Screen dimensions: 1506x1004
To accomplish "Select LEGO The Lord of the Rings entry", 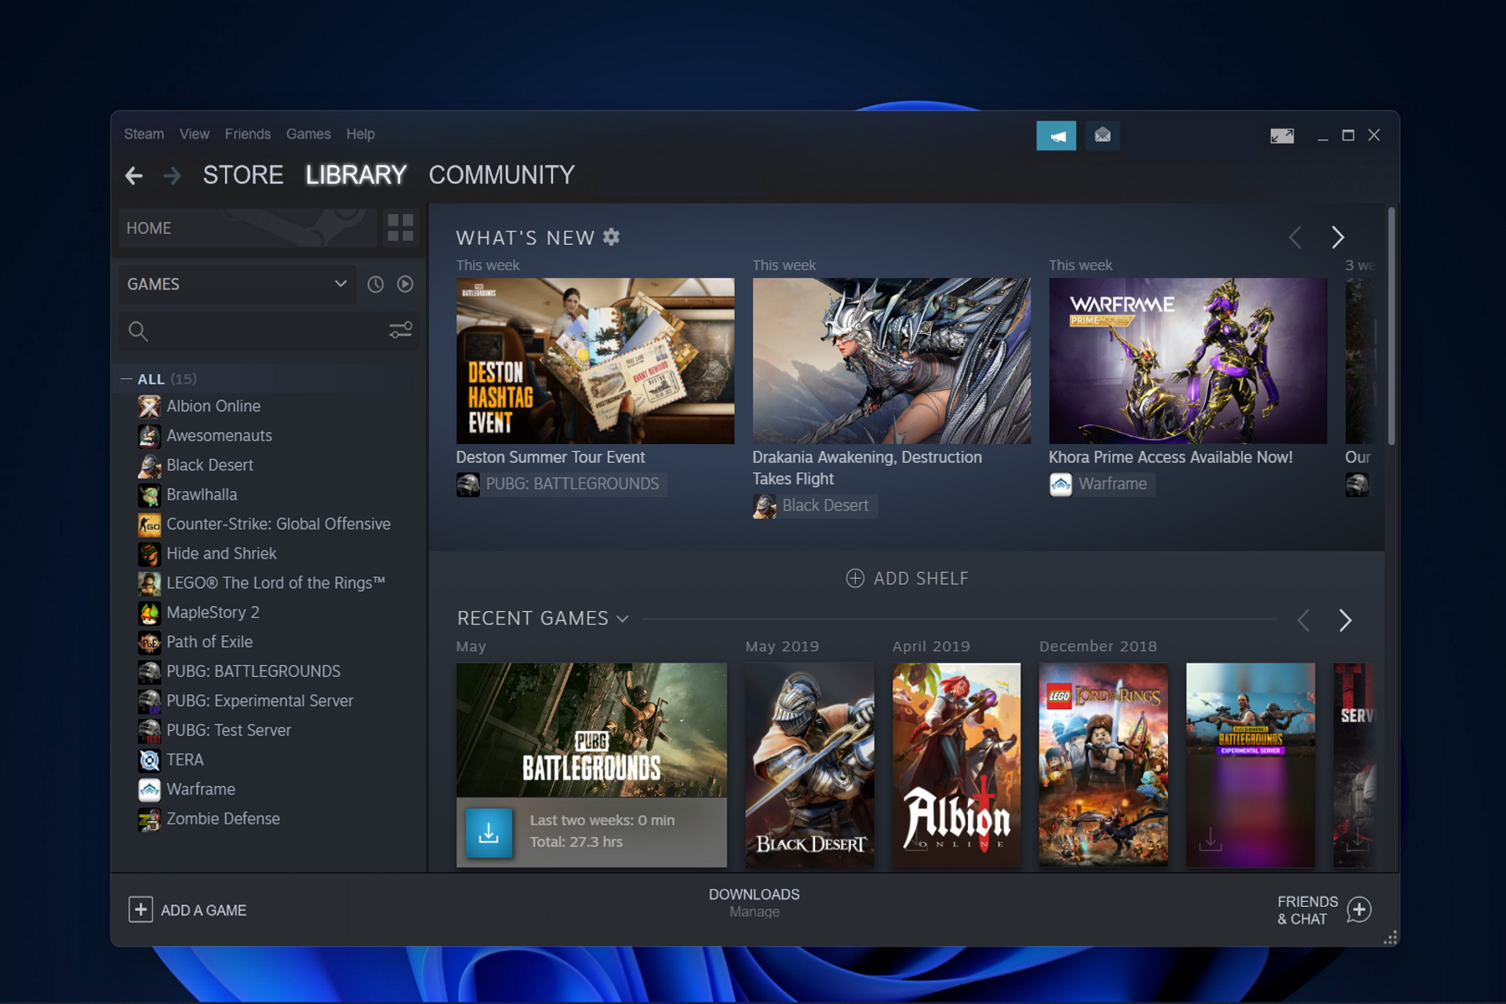I will pos(275,583).
